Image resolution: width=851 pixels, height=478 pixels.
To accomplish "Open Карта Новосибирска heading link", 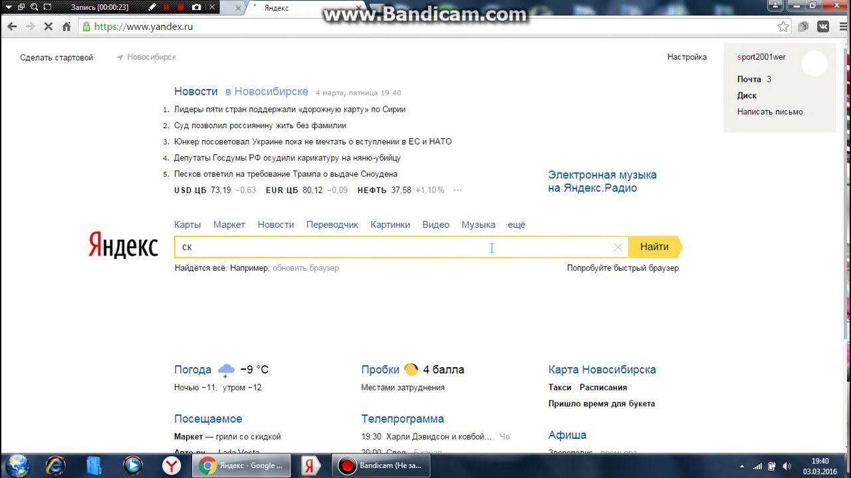I will (602, 370).
